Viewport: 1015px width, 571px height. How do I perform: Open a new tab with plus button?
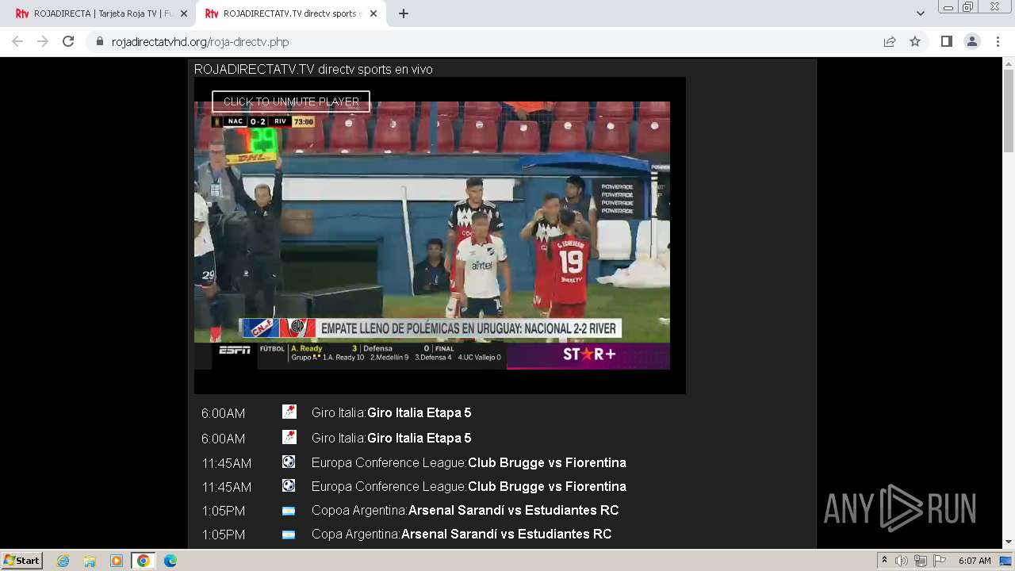404,13
